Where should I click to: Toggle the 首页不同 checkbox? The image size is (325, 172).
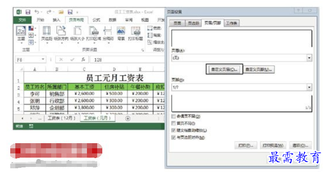174,123
